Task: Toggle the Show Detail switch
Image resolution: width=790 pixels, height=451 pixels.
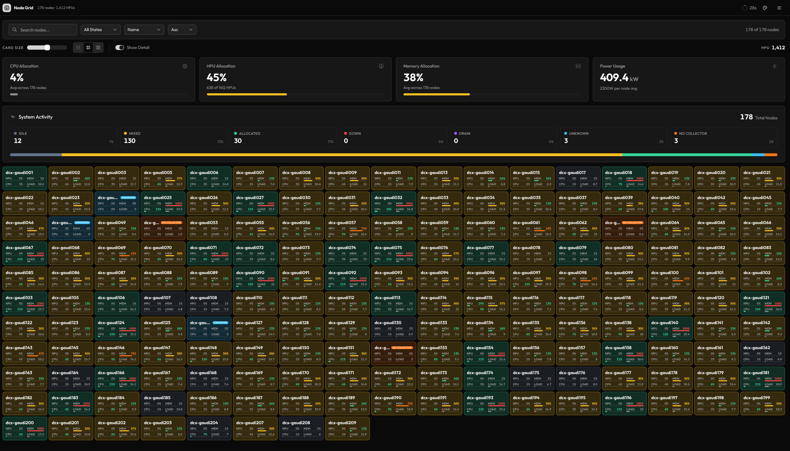Action: coord(120,48)
